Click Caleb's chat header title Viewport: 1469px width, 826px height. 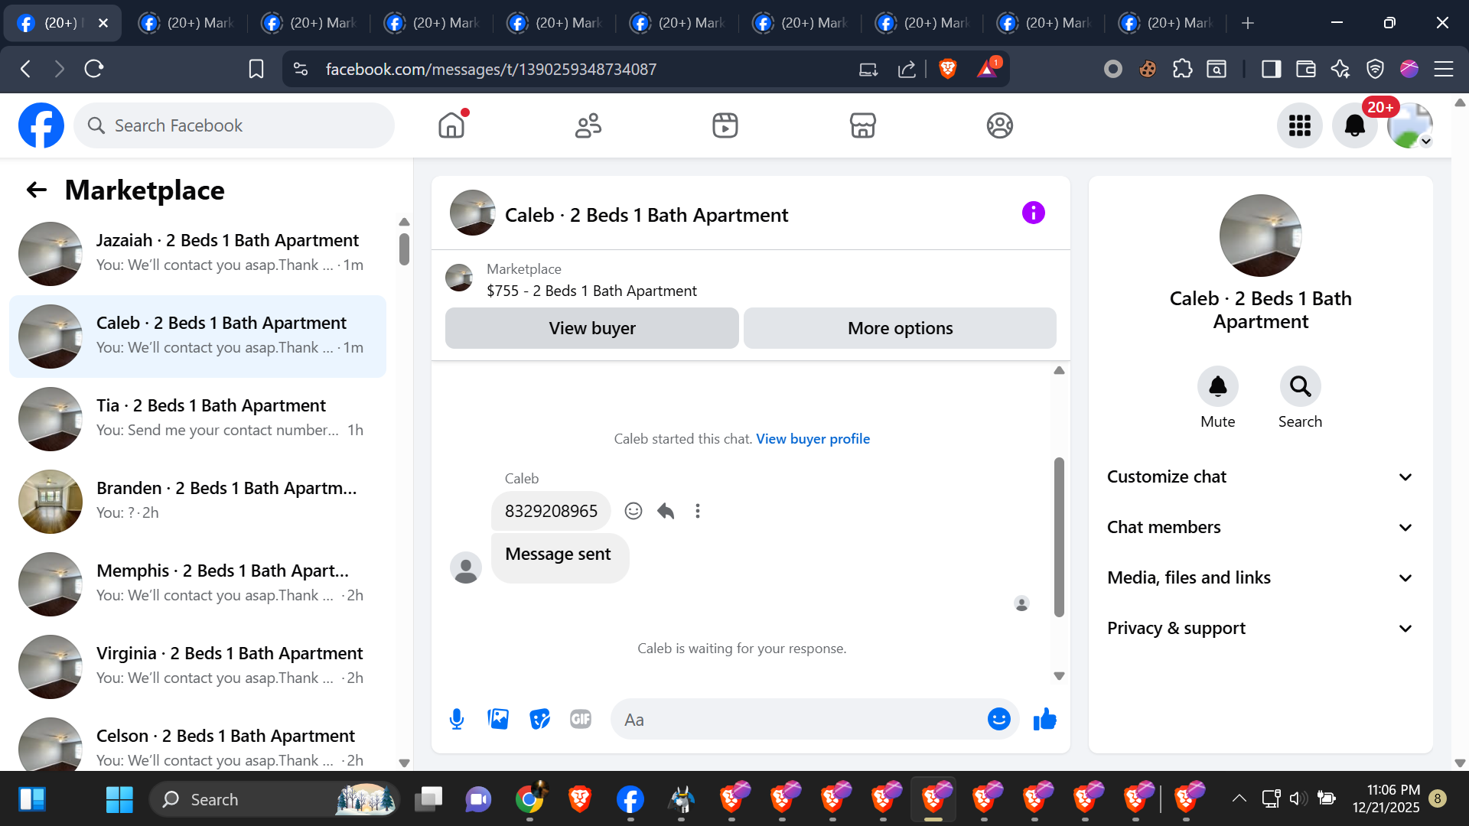pos(647,215)
